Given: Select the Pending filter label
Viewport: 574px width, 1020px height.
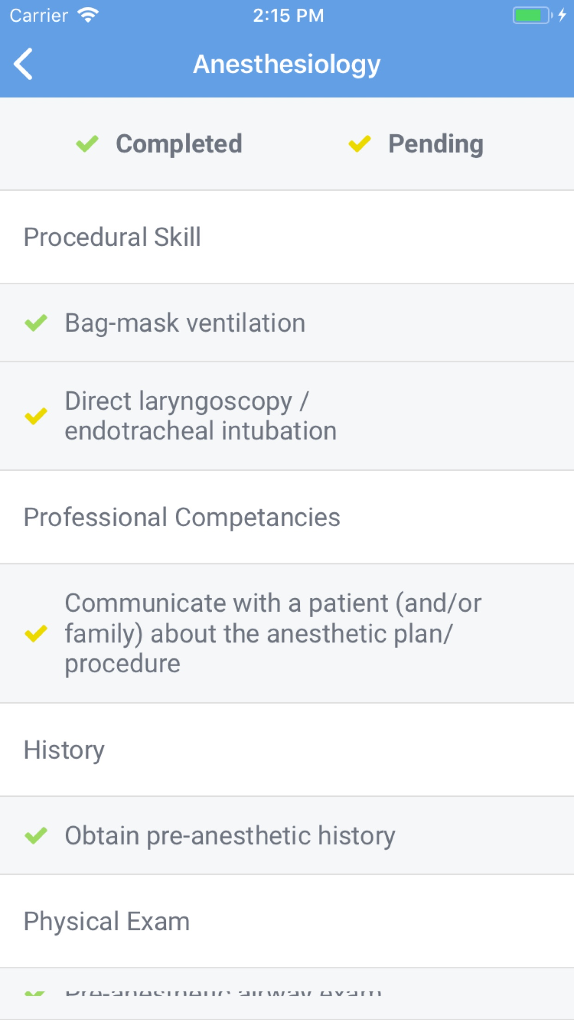Looking at the screenshot, I should [x=435, y=144].
